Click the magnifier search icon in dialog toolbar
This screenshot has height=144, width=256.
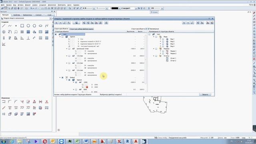[x=65, y=23]
